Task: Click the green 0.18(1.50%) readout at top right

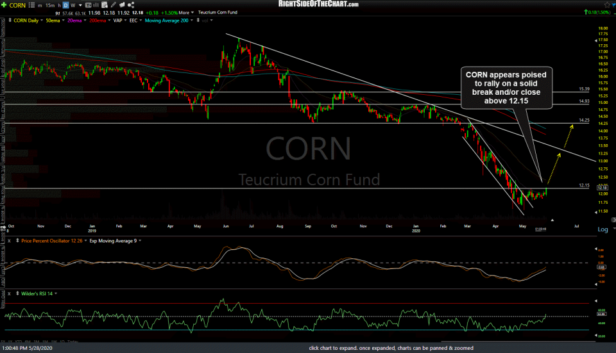Action: click(597, 13)
